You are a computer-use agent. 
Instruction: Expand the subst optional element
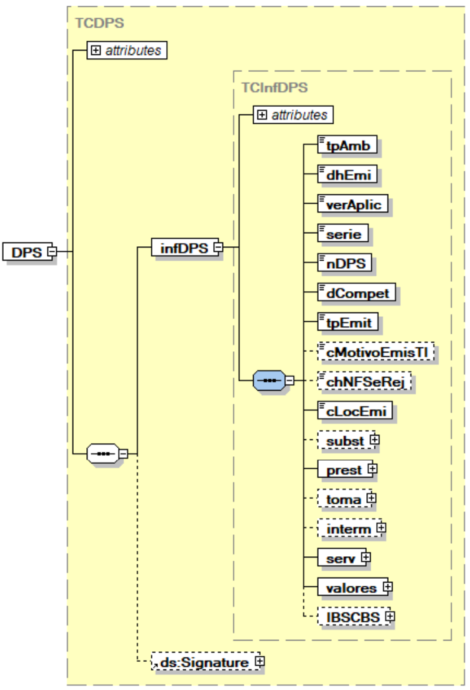pyautogui.click(x=376, y=439)
